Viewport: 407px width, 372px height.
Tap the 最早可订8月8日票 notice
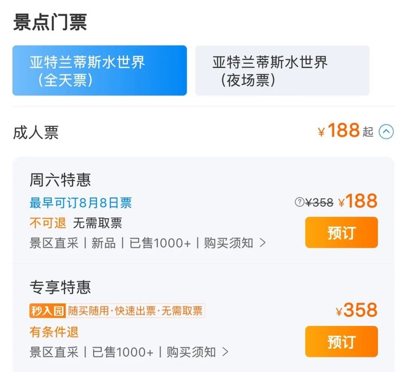[x=81, y=203]
